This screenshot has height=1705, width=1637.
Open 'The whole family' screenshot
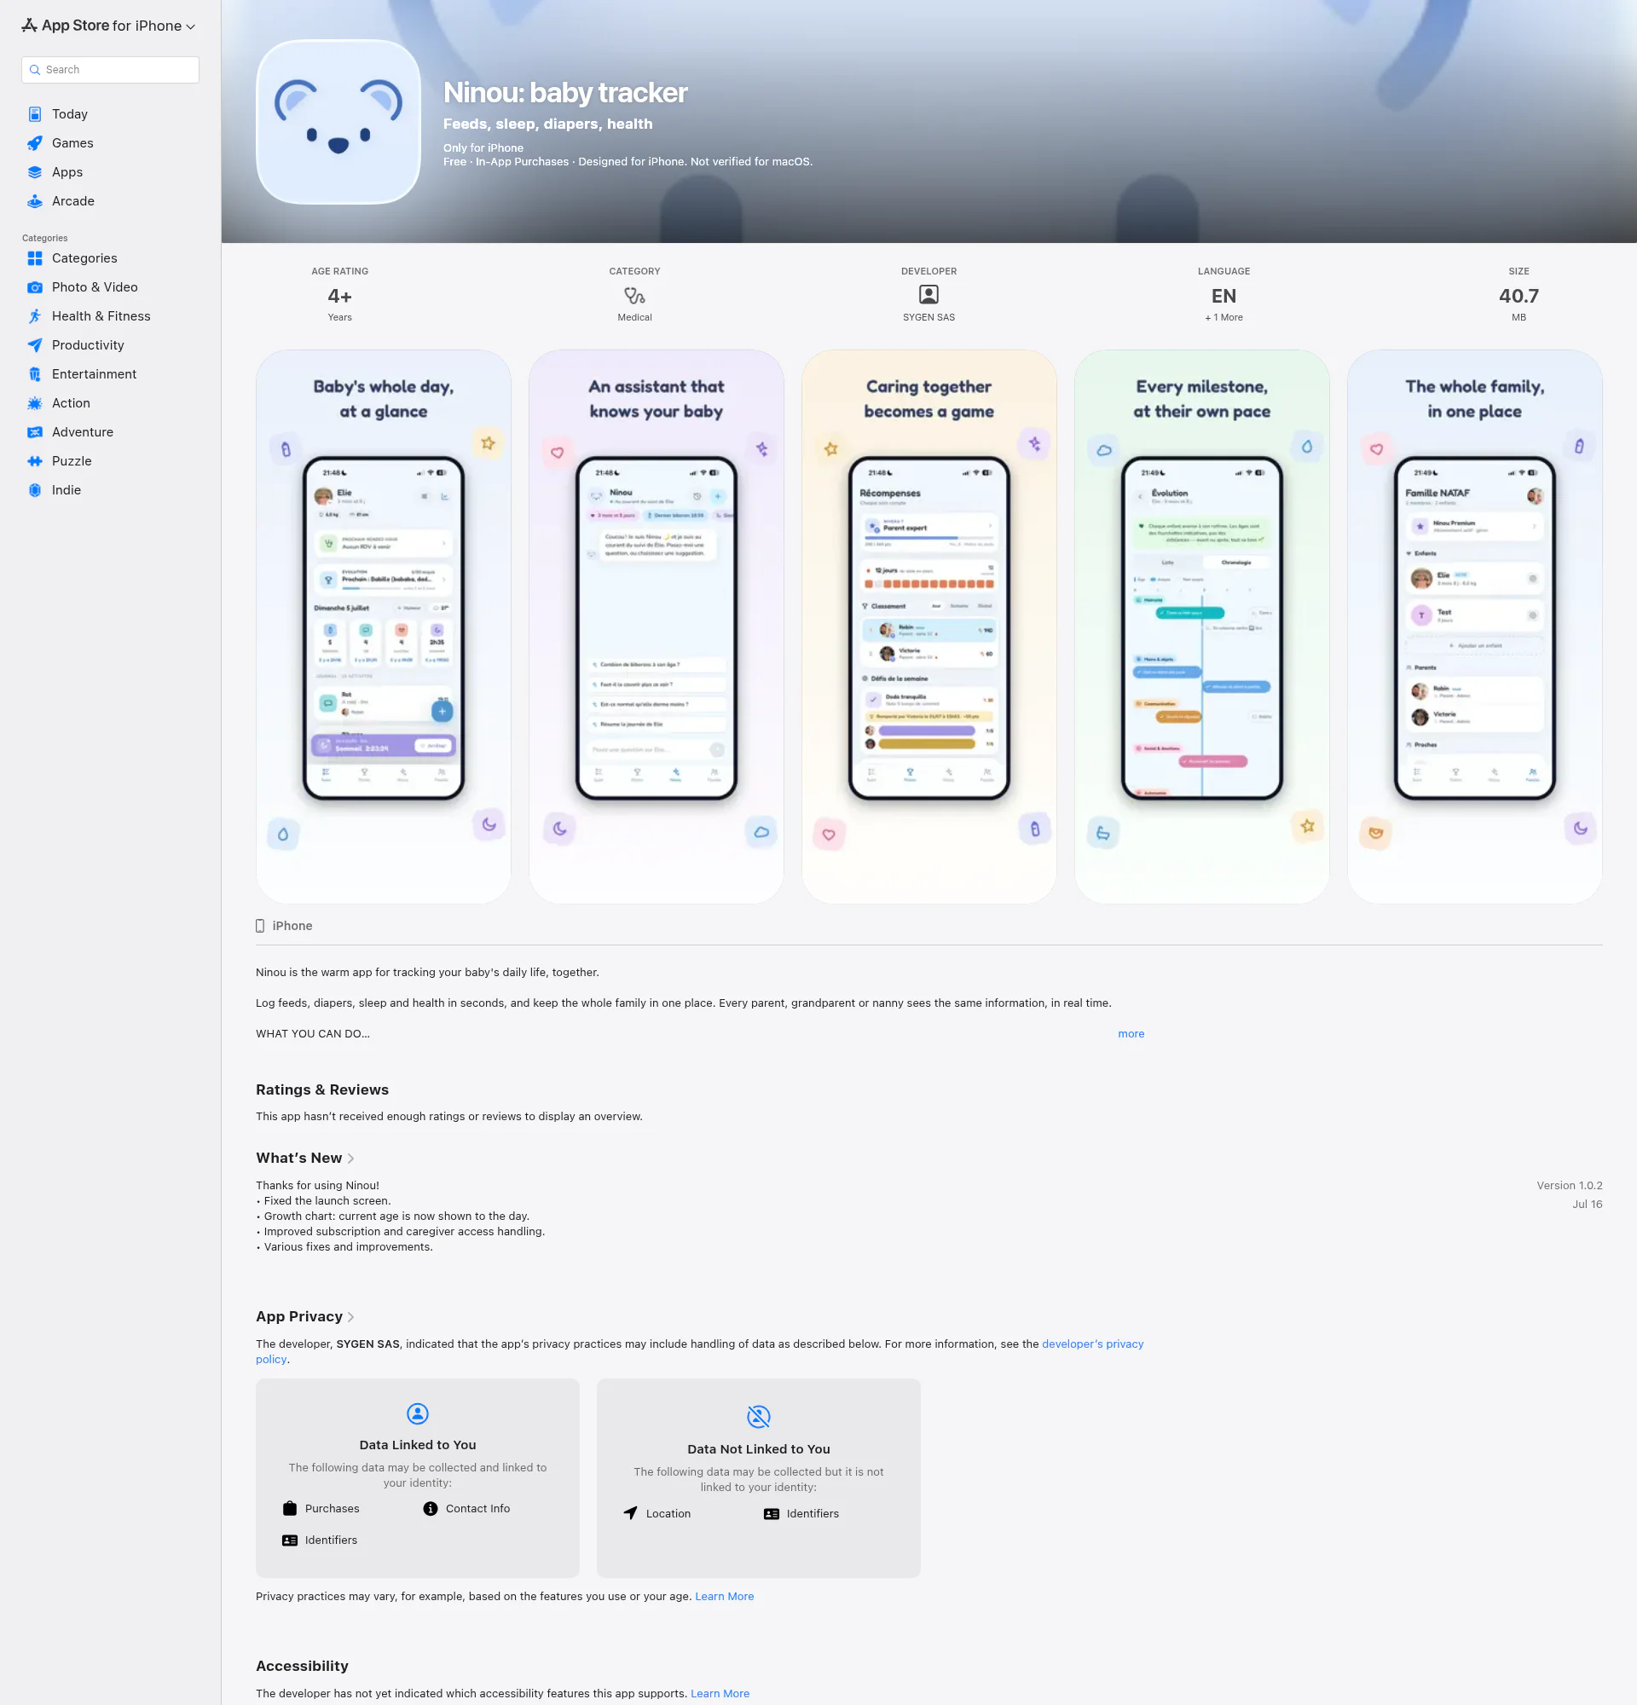pos(1475,627)
